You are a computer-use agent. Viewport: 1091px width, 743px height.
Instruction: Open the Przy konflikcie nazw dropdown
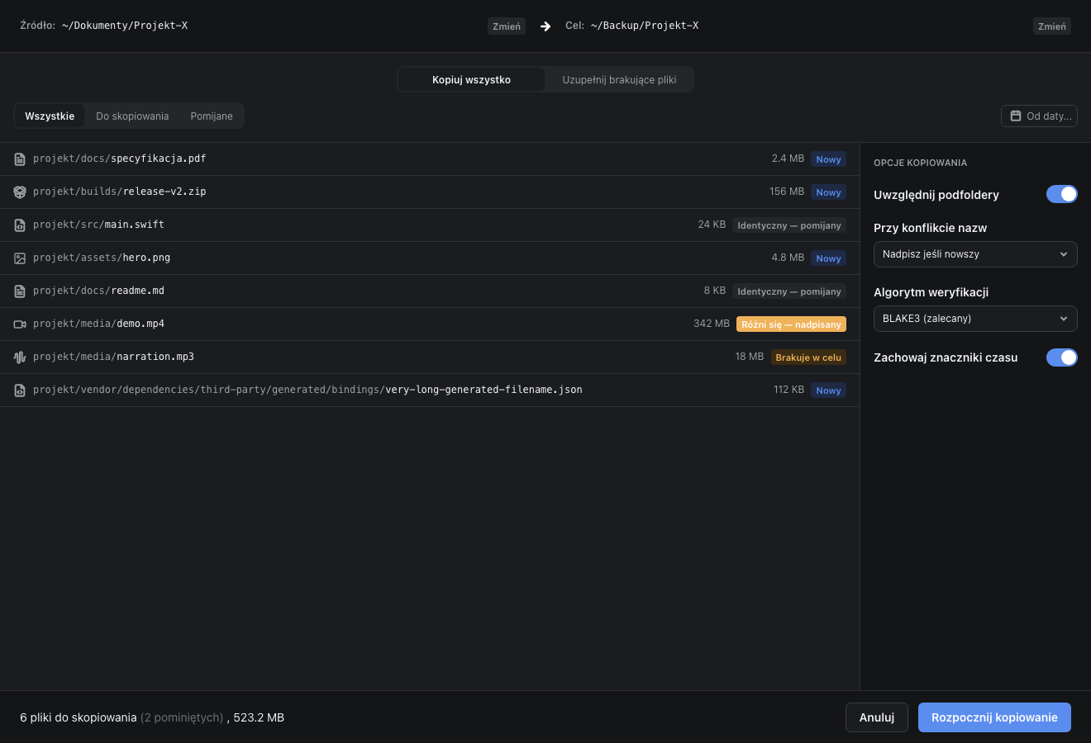pos(975,254)
